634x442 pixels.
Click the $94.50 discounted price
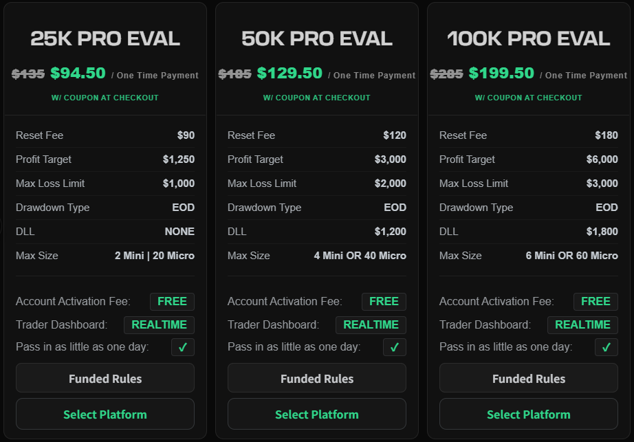(x=78, y=74)
